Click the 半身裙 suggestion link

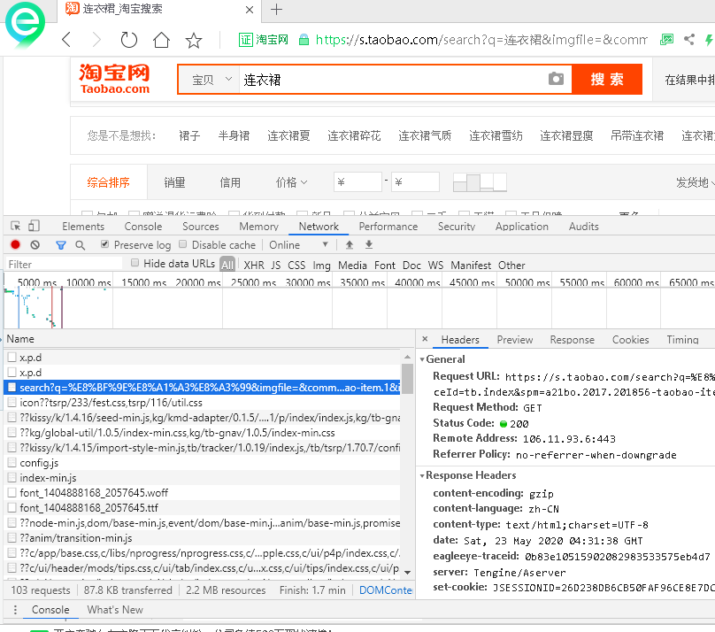tap(234, 135)
